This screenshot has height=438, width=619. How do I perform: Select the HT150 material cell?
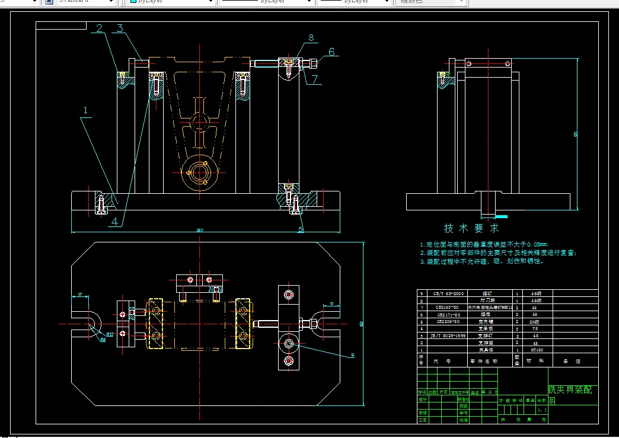tap(537, 350)
